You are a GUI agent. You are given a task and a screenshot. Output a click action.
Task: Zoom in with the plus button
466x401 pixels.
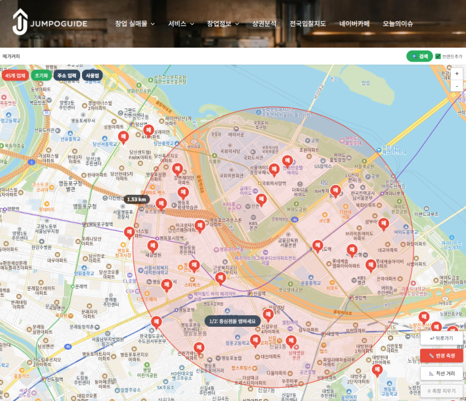coord(457,74)
